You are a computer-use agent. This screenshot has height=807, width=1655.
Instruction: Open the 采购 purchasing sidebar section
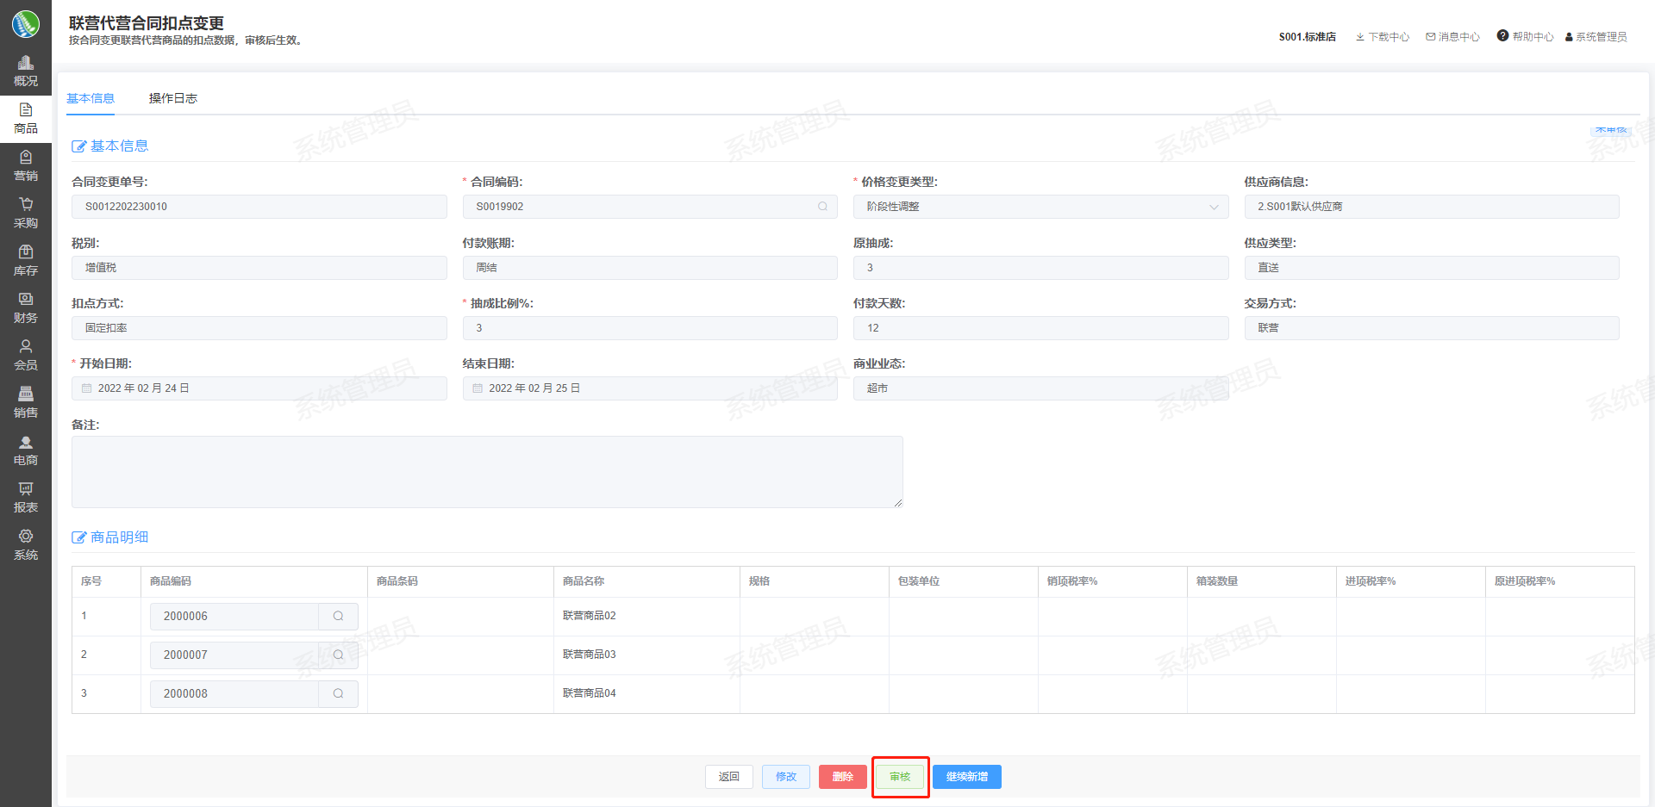pos(26,214)
